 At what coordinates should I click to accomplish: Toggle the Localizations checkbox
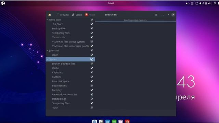point(92,85)
